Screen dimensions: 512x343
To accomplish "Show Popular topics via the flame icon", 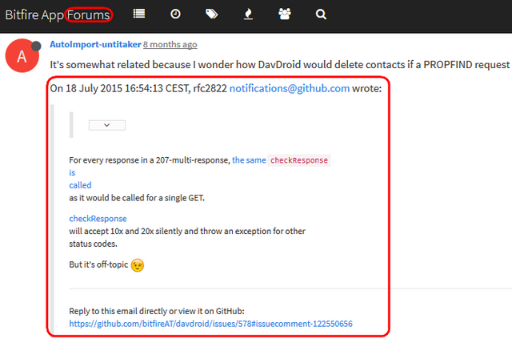I will 247,14.
